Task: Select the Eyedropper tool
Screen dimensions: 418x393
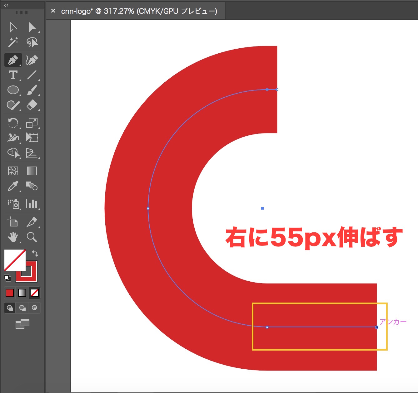Action: point(13,186)
